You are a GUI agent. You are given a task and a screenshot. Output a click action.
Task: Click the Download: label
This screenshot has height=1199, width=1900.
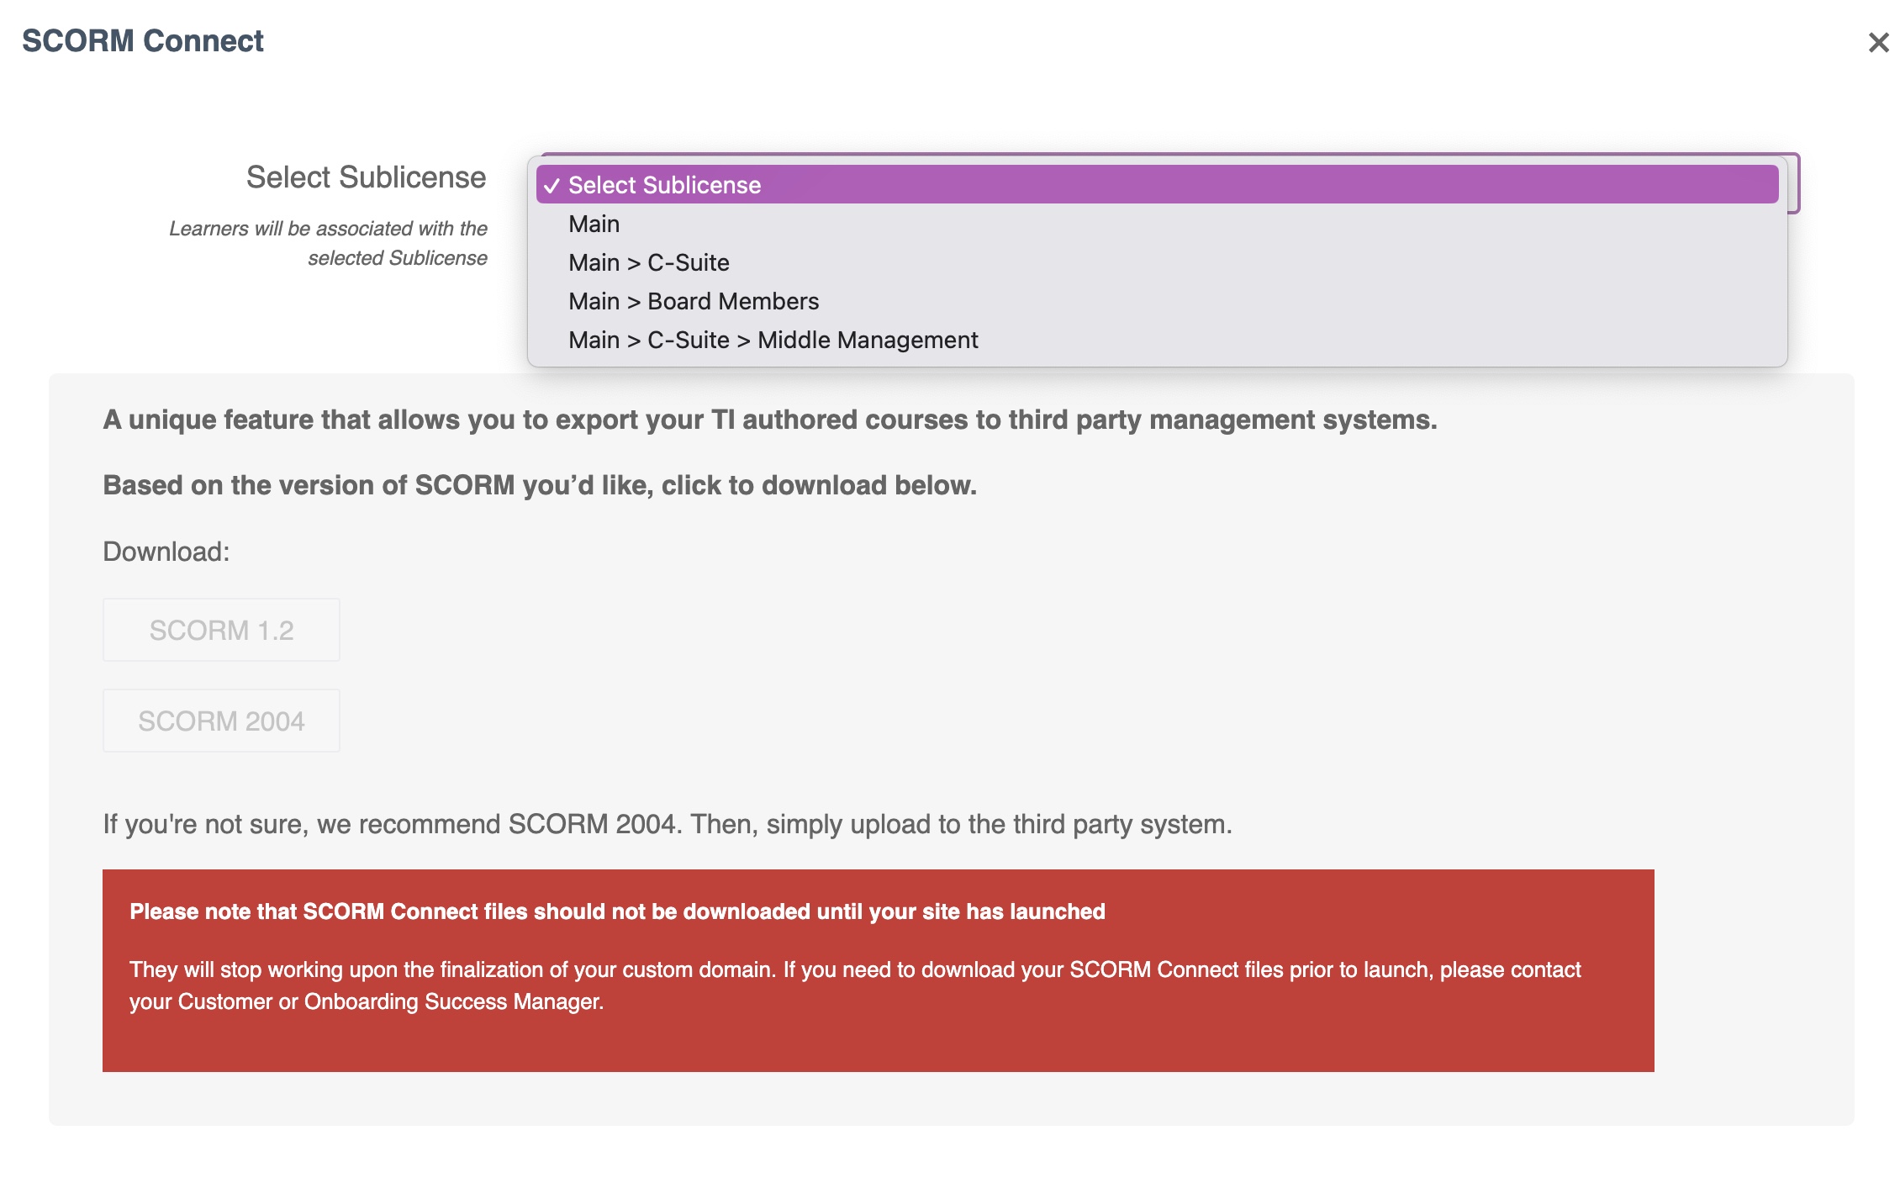coord(166,552)
